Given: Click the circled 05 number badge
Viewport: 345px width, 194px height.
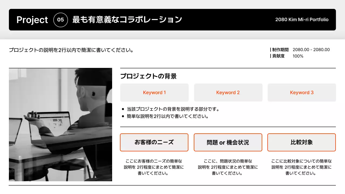Looking at the screenshot, I should coord(61,20).
